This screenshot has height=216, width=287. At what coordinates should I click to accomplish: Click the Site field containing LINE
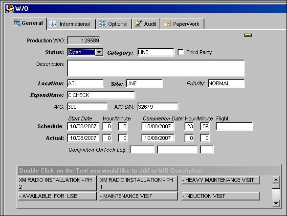click(144, 83)
